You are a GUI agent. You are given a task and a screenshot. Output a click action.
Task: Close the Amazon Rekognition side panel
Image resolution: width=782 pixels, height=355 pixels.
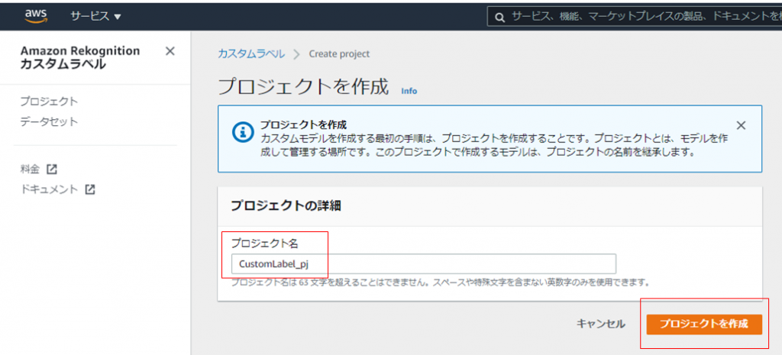click(x=170, y=51)
